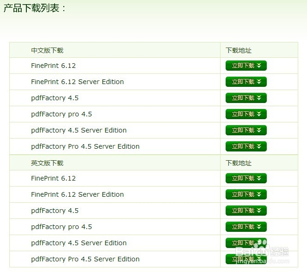The width and height of the screenshot is (307, 272).
Task: Select FinePrint 6.12 Server Edition text in English section
Action: point(77,194)
